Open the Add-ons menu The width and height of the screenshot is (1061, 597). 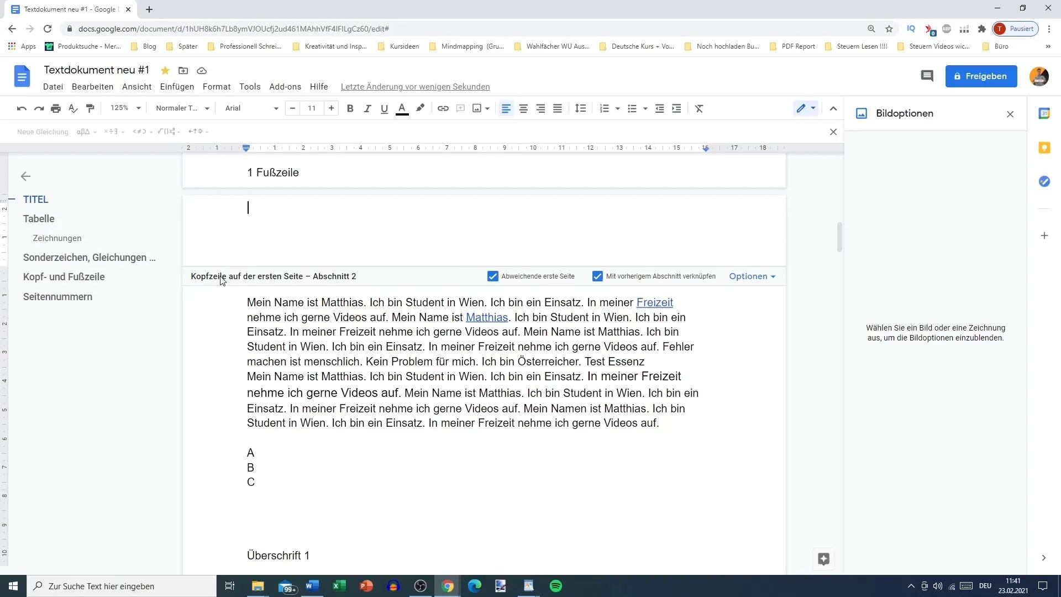tap(285, 87)
